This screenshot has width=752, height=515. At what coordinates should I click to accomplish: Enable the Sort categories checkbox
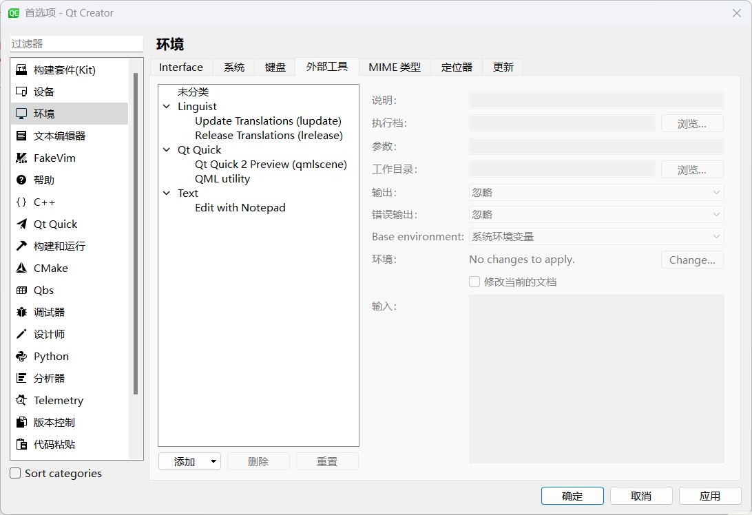pyautogui.click(x=15, y=473)
